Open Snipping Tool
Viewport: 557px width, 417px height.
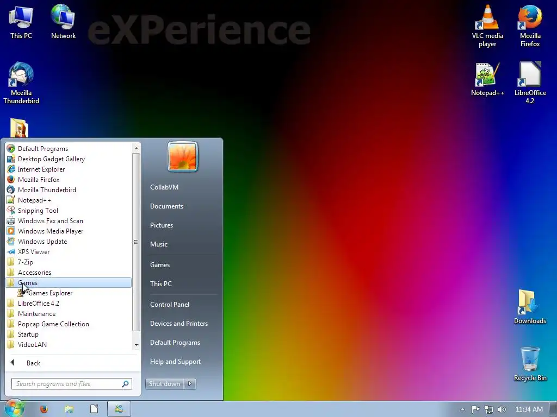(69, 210)
